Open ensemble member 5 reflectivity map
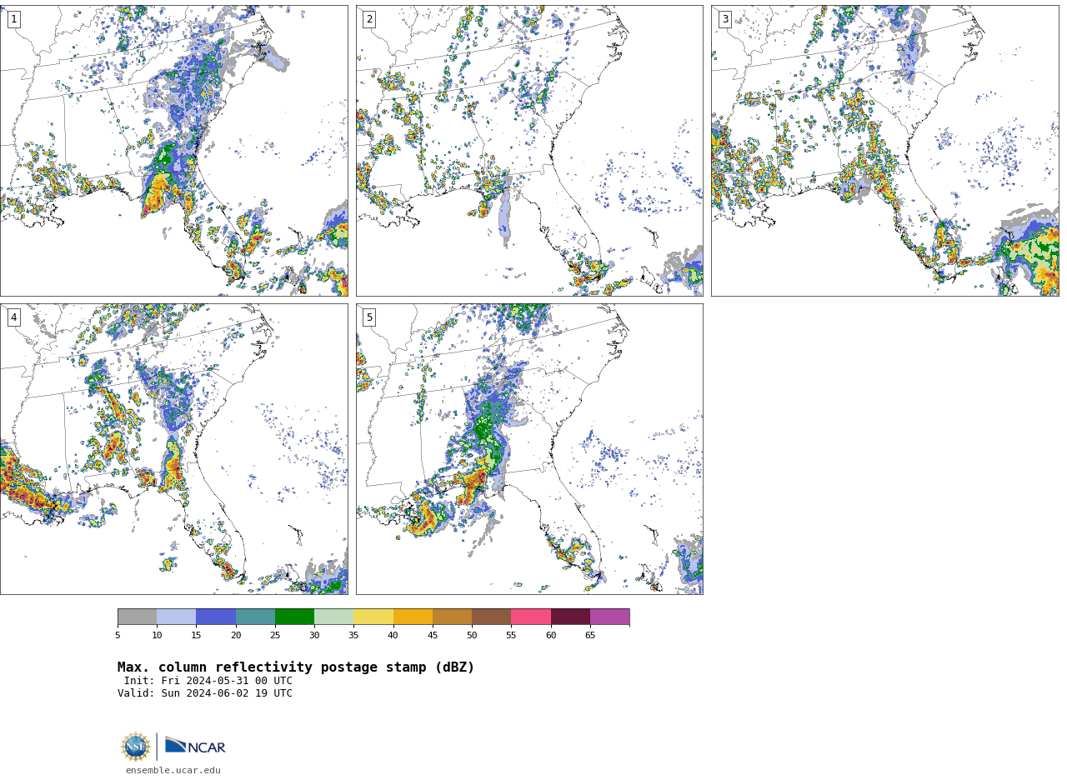The image size is (1067, 780). coord(529,449)
